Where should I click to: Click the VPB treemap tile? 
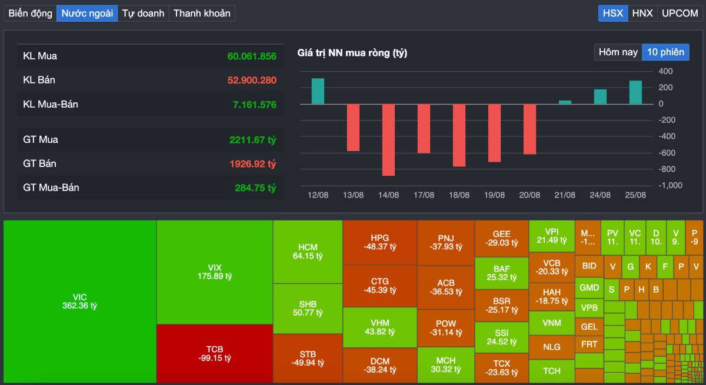click(589, 308)
